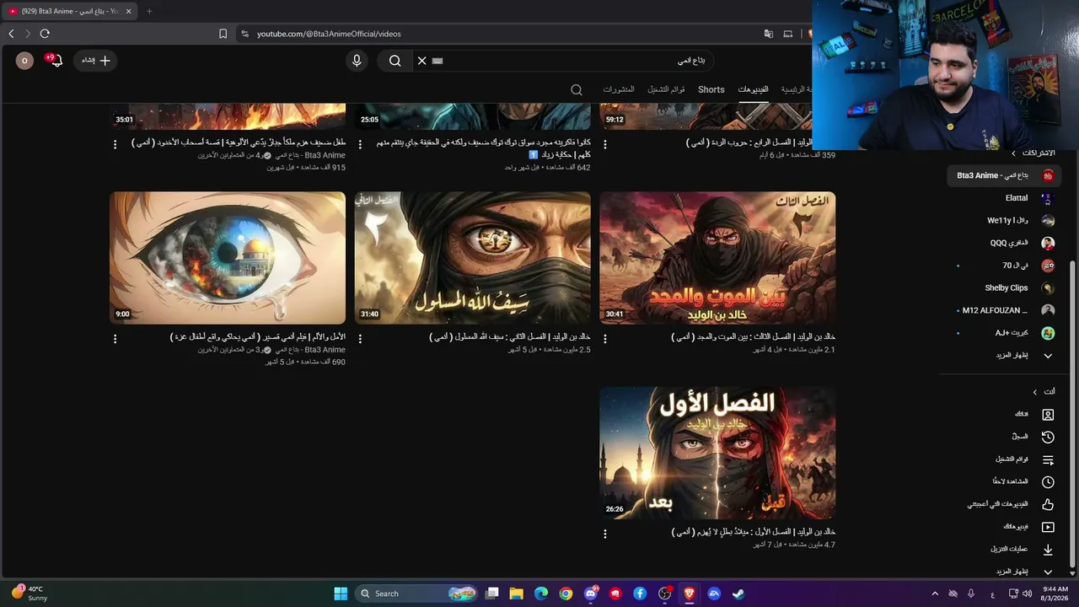This screenshot has width=1079, height=607.
Task: Open File Explorer from the taskbar
Action: [x=517, y=594]
